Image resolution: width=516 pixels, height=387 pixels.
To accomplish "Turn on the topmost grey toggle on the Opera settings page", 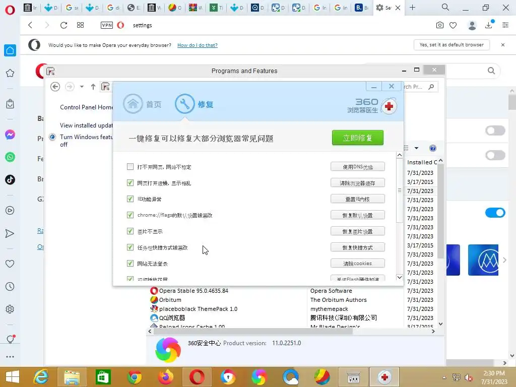I will tap(495, 131).
